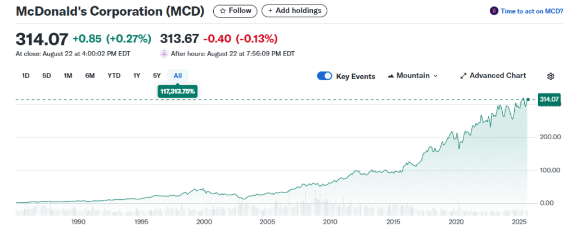Show the 5Y price history
This screenshot has width=576, height=229.
click(157, 76)
